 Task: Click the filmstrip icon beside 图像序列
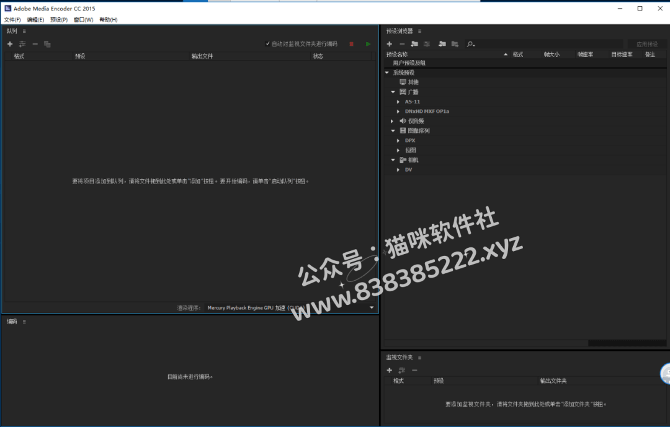pos(403,131)
